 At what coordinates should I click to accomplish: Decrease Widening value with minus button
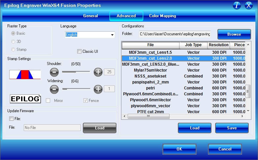54,89
